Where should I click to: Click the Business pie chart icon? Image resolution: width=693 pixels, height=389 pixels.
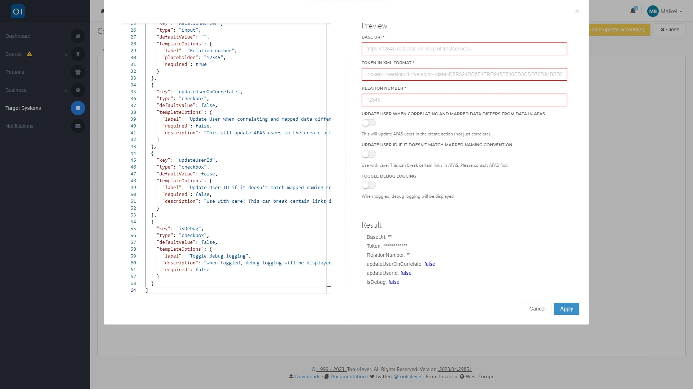coord(78,90)
